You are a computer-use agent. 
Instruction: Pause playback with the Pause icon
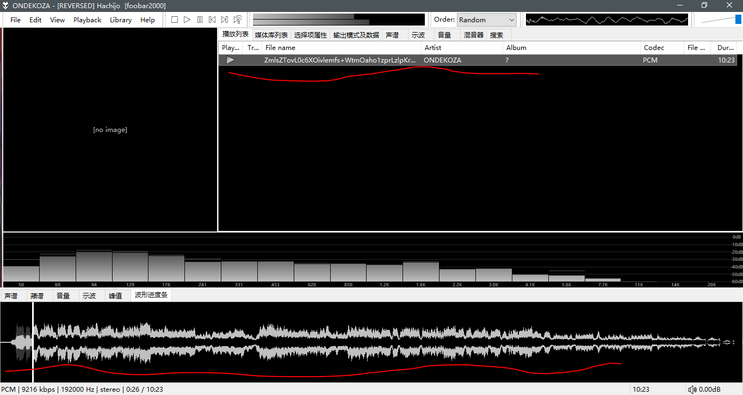pos(200,20)
